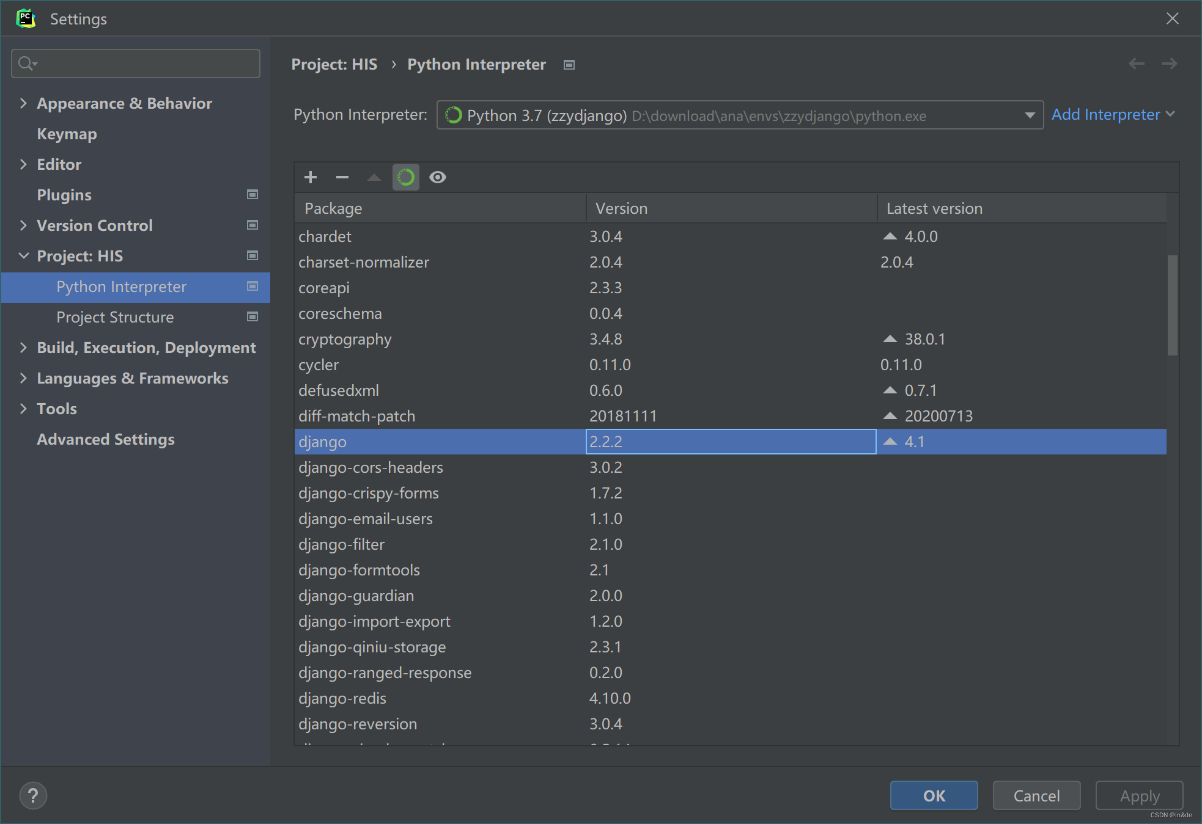Click the Cancel button
1202x824 pixels.
1036,795
